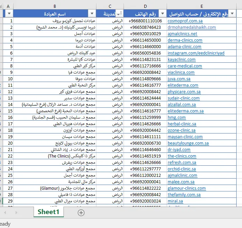Open the juva.com.sa link

179,79
